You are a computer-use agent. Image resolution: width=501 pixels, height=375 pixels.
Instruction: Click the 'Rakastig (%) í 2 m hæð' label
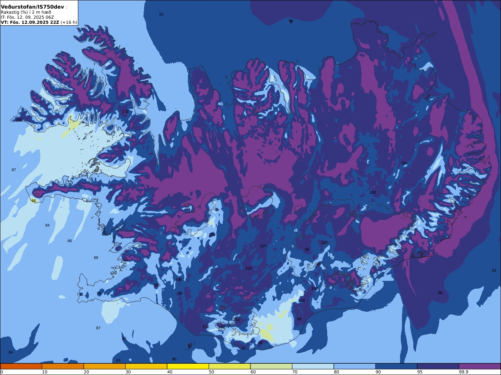click(x=26, y=12)
